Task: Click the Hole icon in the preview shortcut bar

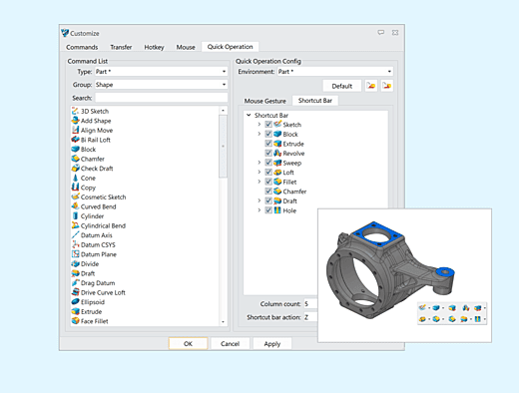Action: click(x=478, y=319)
